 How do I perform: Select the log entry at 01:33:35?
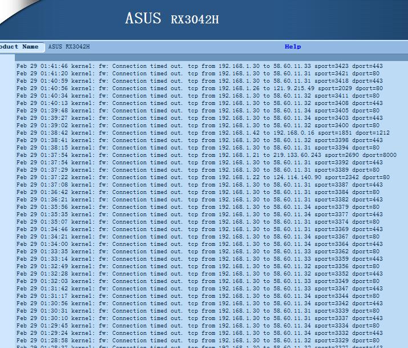[198, 252]
